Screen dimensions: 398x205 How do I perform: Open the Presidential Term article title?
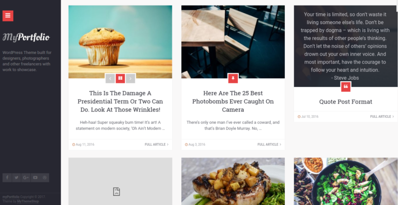120,101
